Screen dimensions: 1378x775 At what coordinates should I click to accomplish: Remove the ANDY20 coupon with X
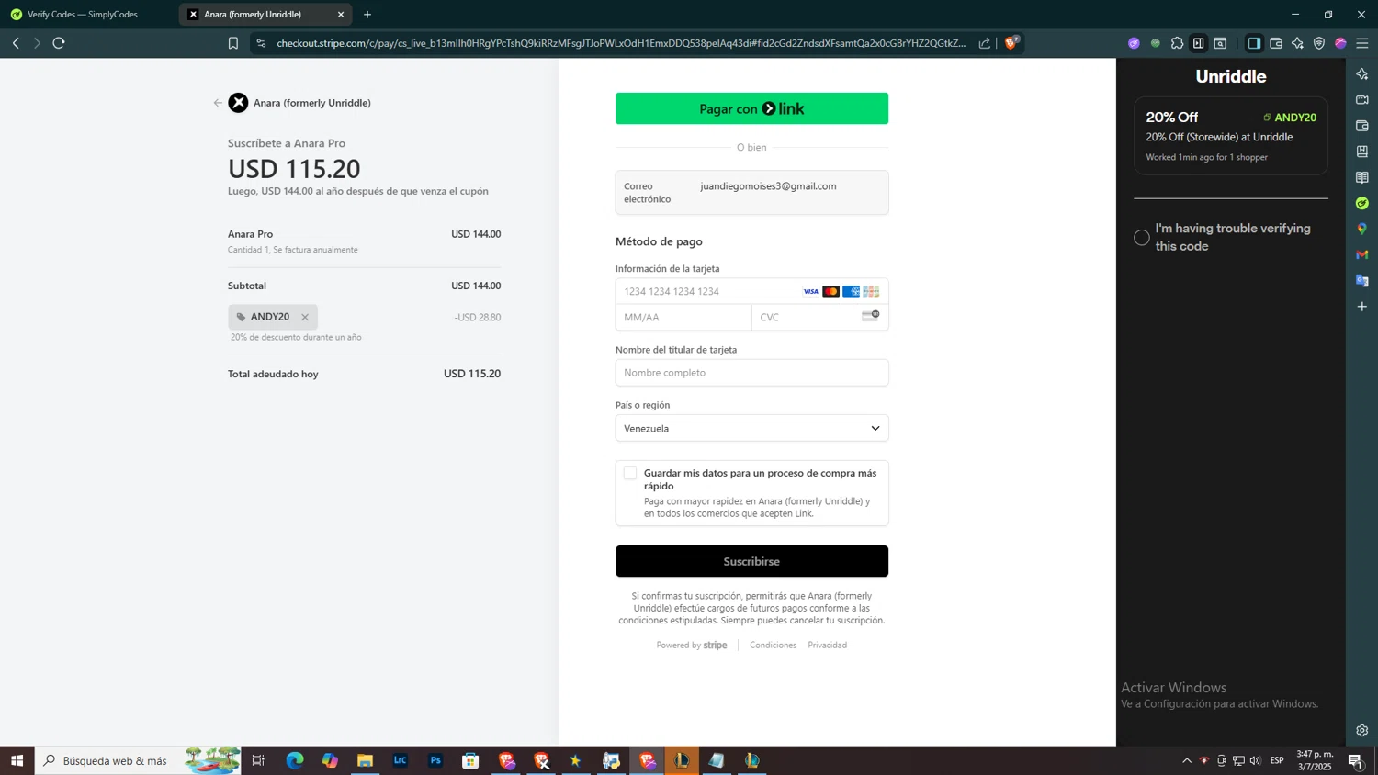pos(305,317)
